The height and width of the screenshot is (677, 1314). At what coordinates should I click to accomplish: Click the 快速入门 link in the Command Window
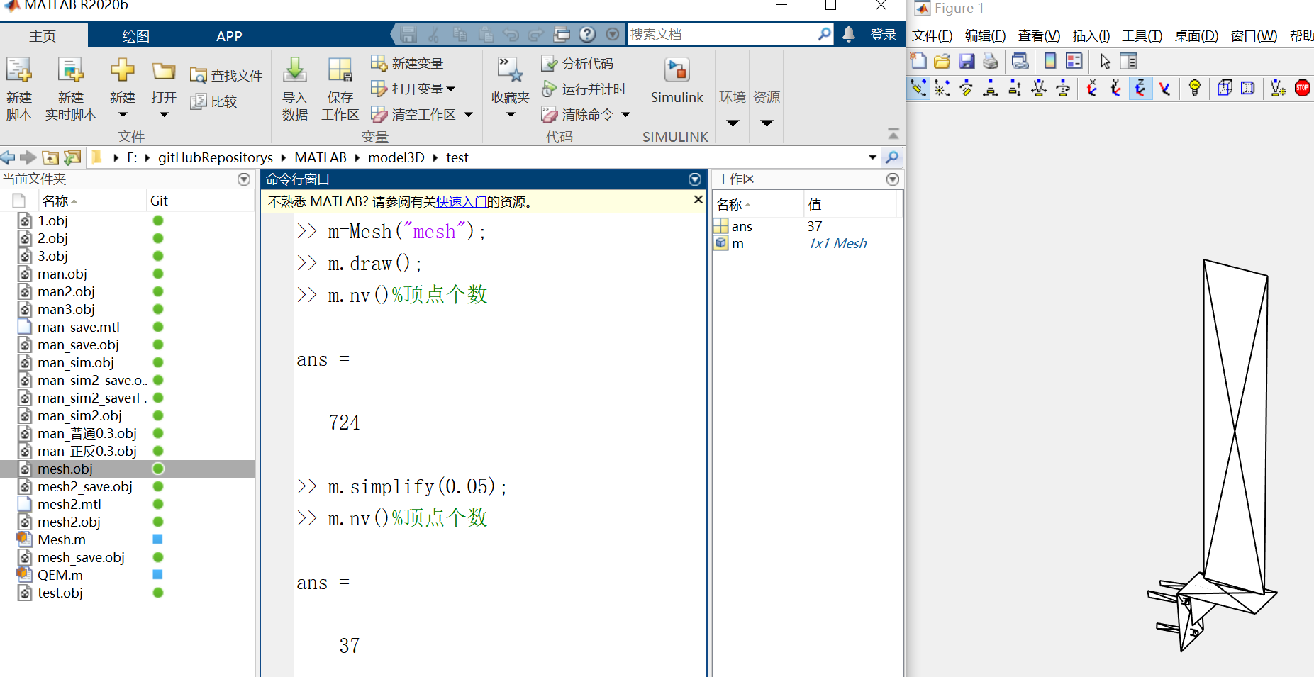coord(461,201)
